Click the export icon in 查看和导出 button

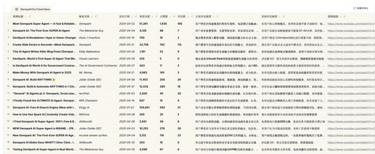(x=354, y=8)
